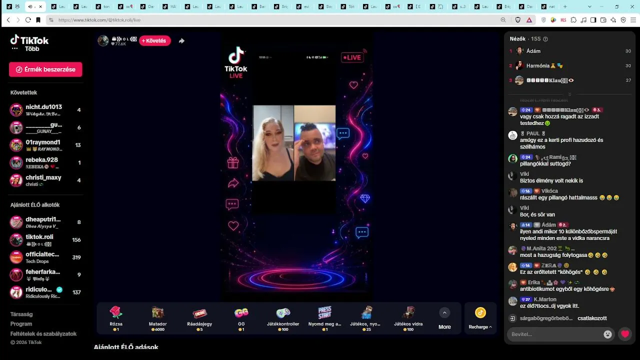The image size is (640, 360).
Task: Open site settings icon in address bar
Action: click(50, 20)
